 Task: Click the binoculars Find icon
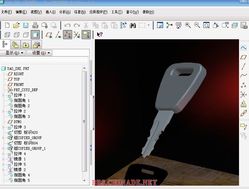(133, 25)
